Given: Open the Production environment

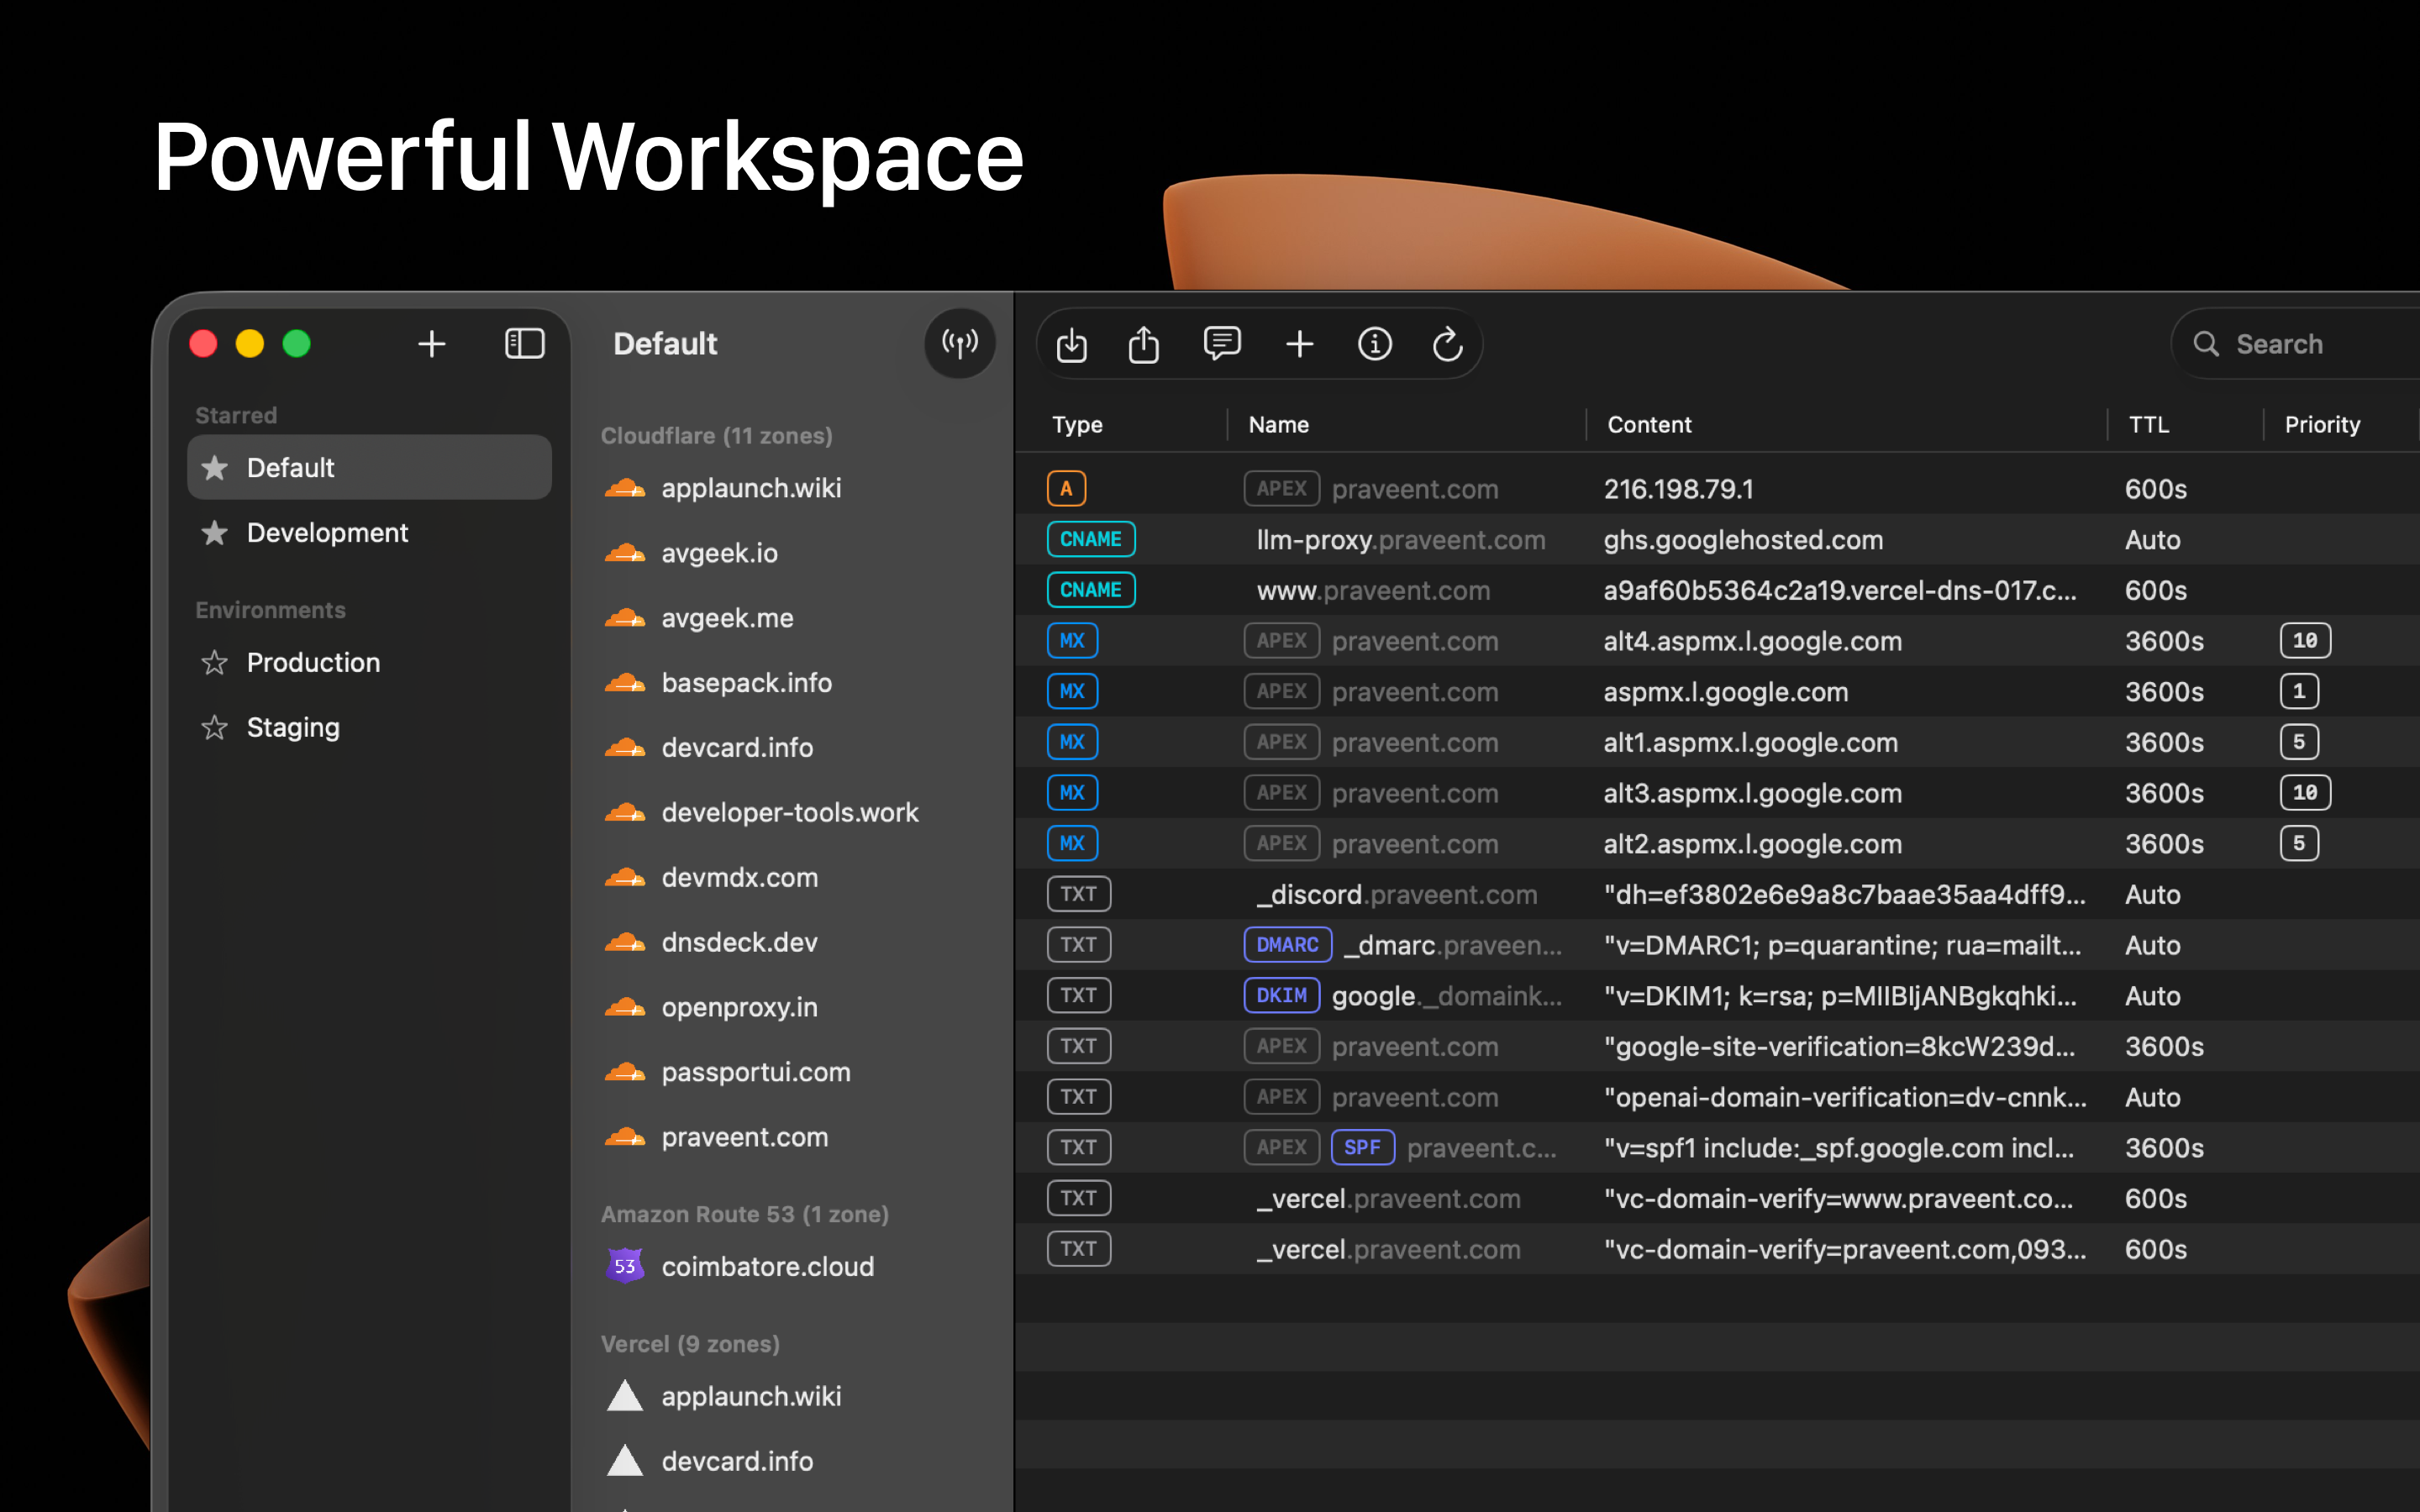Looking at the screenshot, I should point(369,662).
